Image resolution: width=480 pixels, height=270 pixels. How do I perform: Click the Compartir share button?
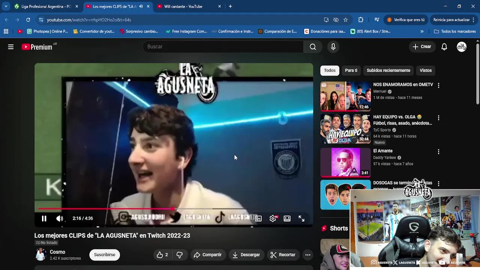pyautogui.click(x=208, y=255)
